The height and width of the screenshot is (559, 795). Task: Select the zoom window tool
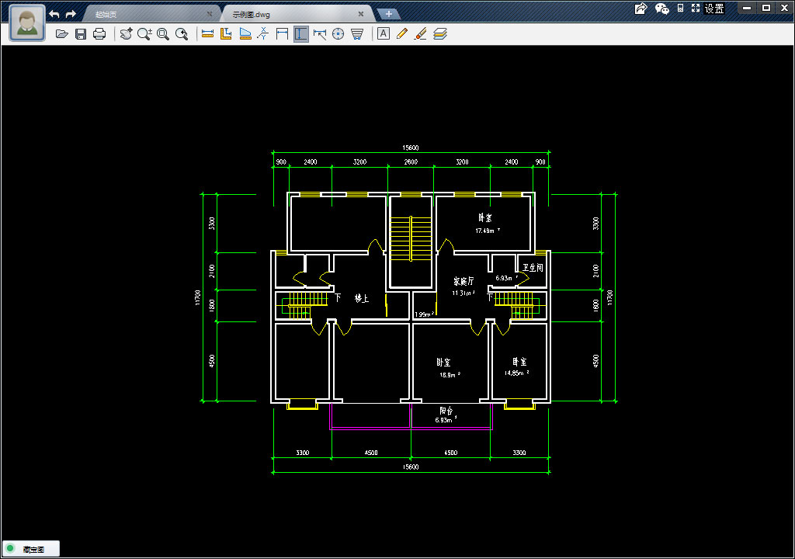[x=163, y=34]
